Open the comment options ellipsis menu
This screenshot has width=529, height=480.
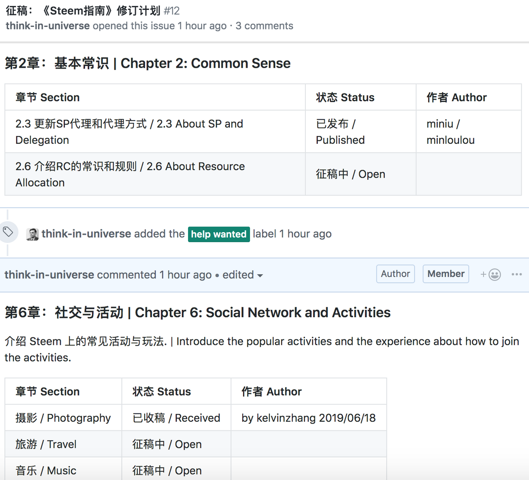pyautogui.click(x=517, y=274)
